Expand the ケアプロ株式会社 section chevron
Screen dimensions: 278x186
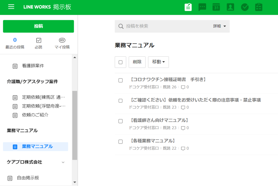pos(63,162)
